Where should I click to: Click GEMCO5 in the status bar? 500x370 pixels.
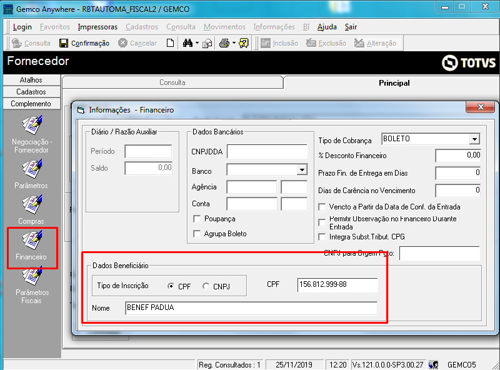pyautogui.click(x=461, y=364)
